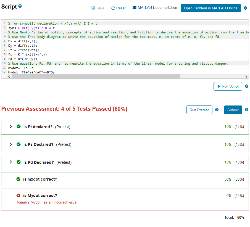Click the help icon next to Run Pretest
Image resolution: width=250 pixels, height=227 pixels.
click(217, 110)
